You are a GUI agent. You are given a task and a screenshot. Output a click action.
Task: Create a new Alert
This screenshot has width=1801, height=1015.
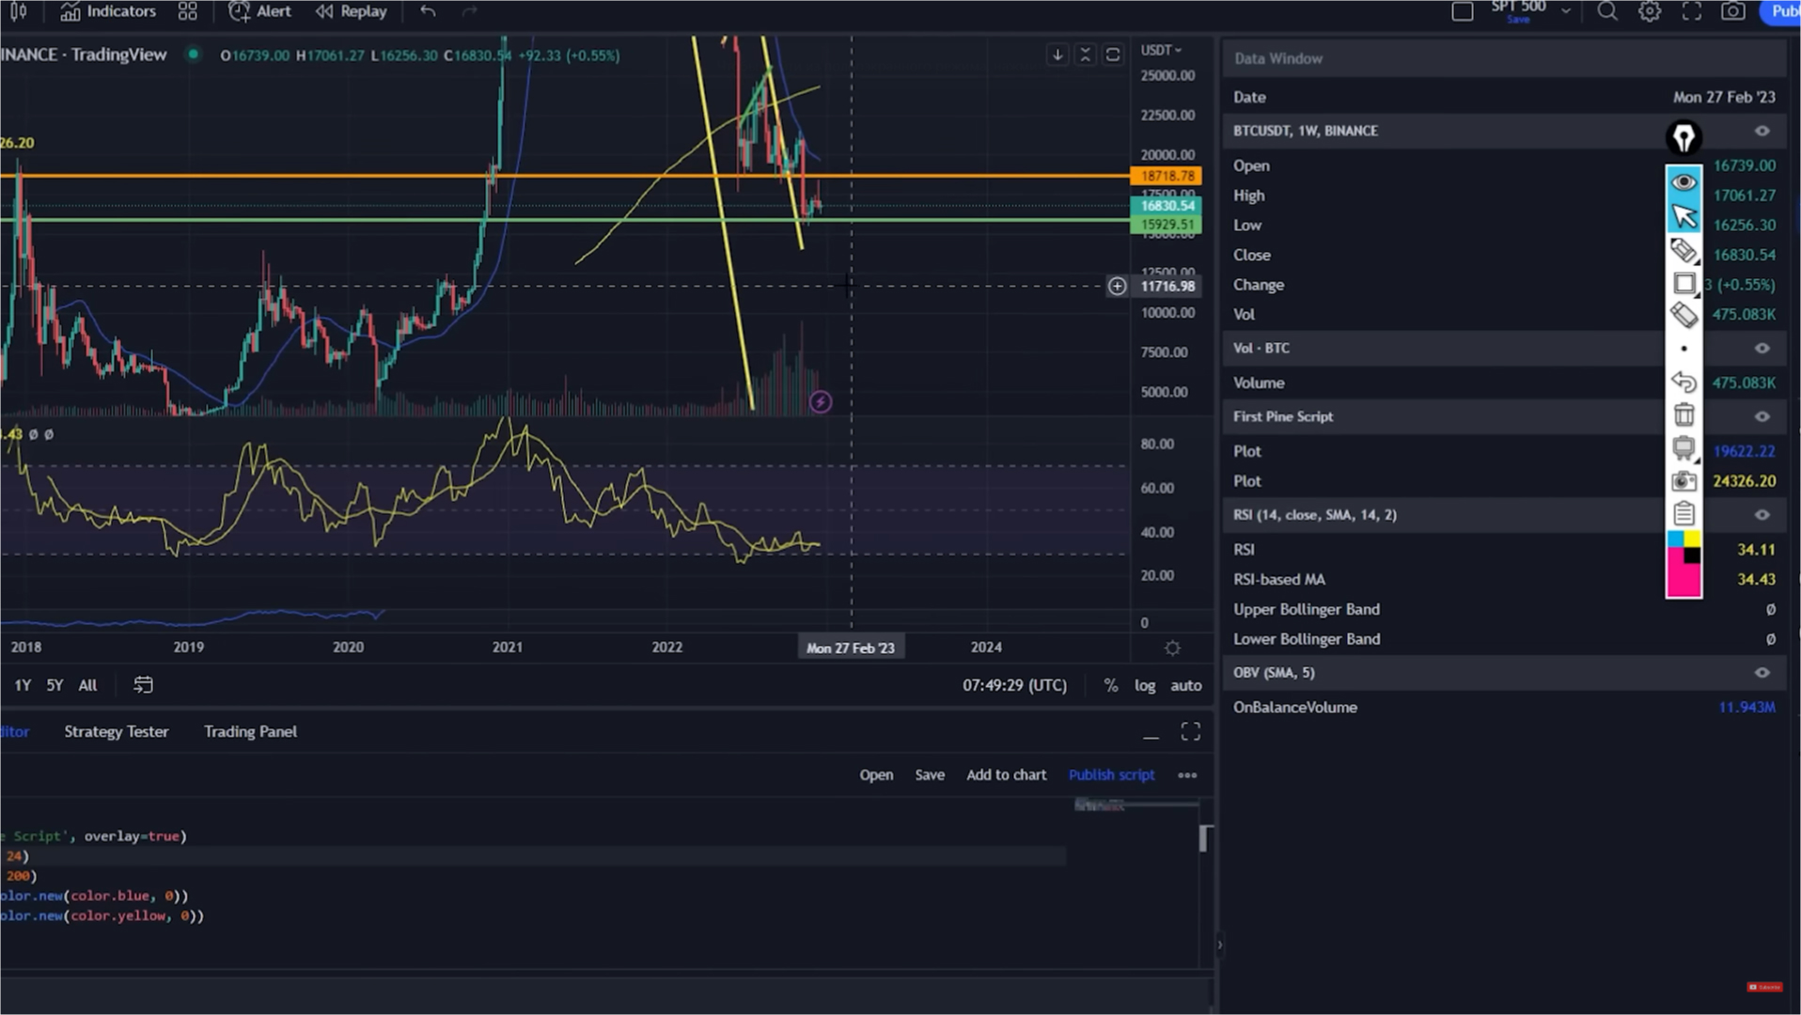click(259, 11)
